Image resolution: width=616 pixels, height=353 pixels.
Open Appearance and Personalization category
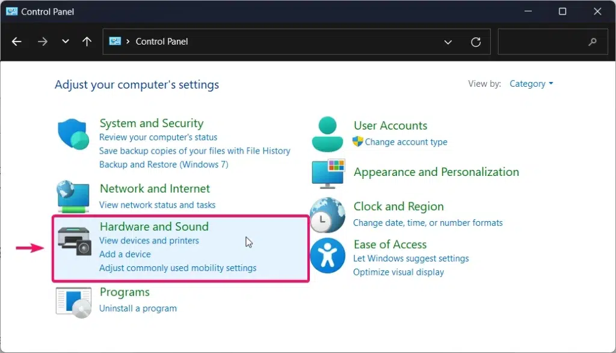point(436,172)
